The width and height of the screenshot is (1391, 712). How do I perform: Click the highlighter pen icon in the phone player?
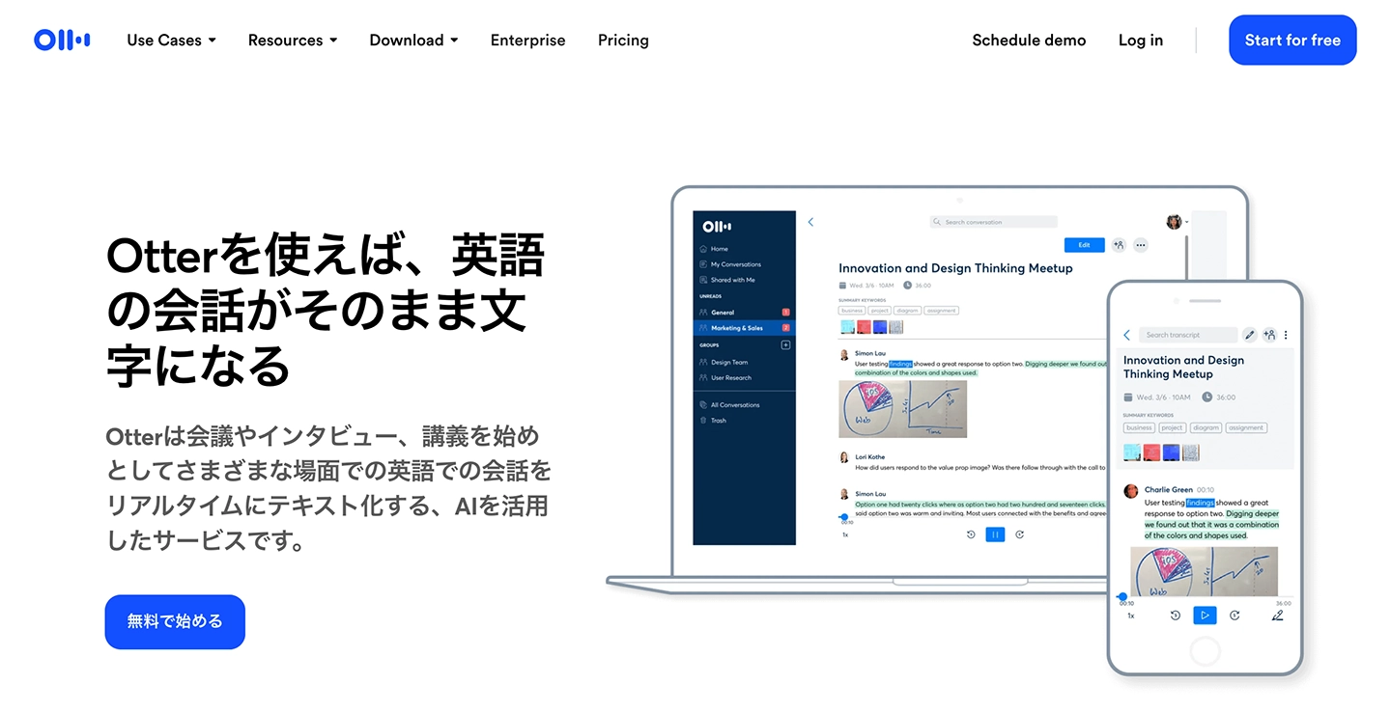click(1278, 616)
